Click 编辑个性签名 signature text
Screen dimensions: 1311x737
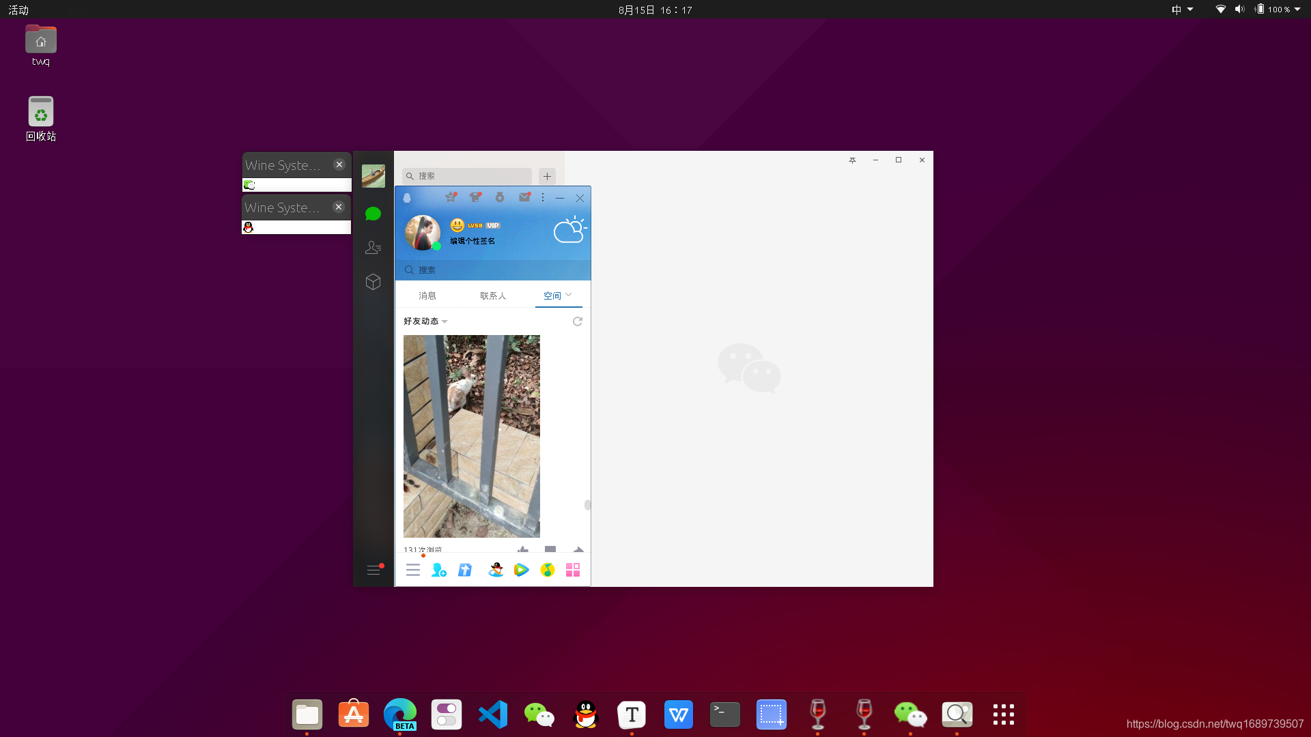click(473, 241)
